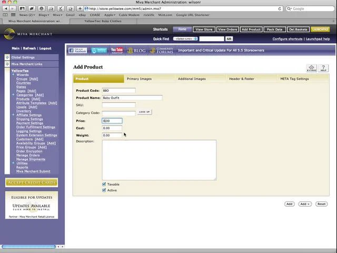Image resolution: width=337 pixels, height=253 pixels.
Task: Go back with the browser back arrow
Action: 6,8
